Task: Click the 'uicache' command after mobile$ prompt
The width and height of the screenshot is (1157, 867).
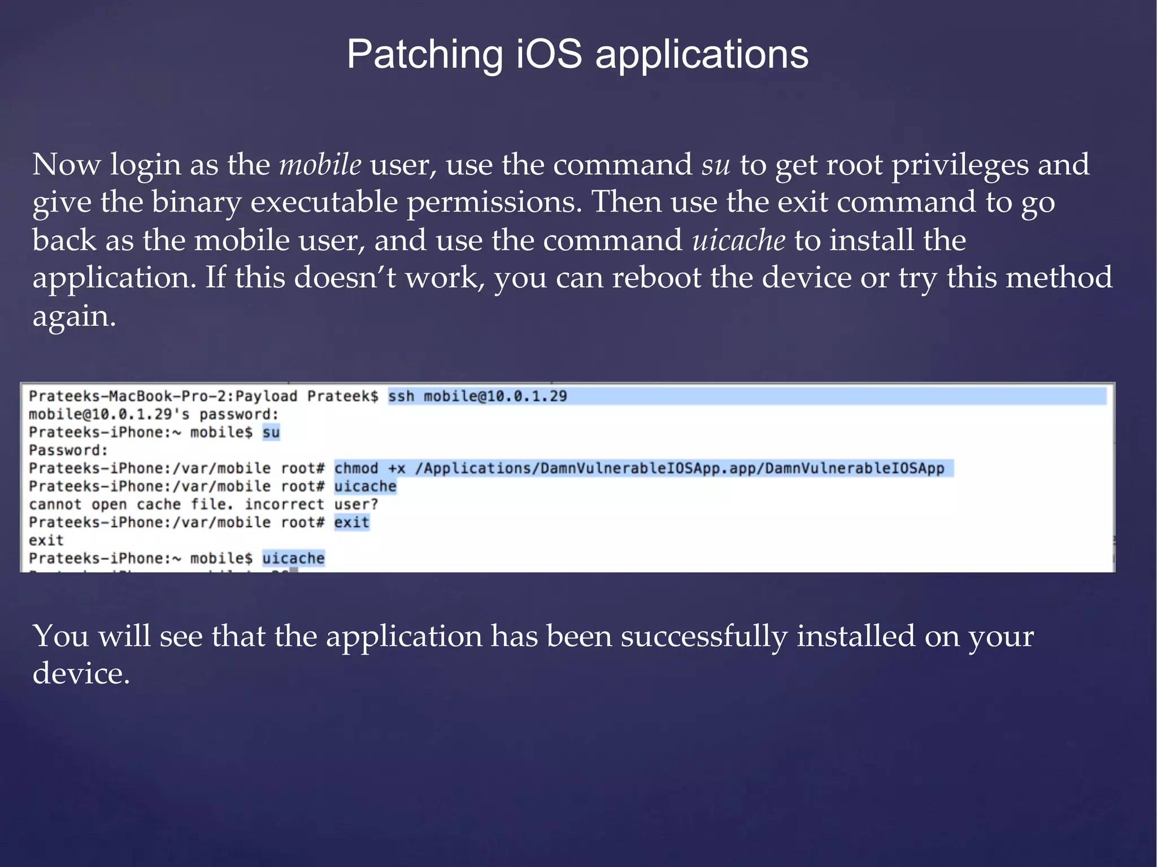Action: [x=293, y=558]
